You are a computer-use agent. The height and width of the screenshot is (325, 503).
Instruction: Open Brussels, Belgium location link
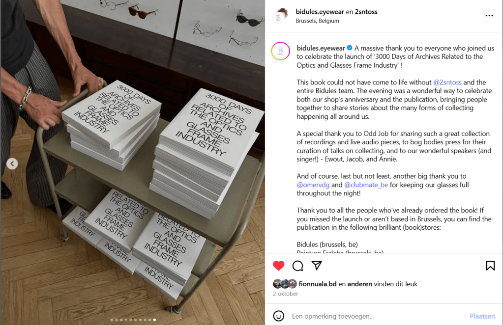pyautogui.click(x=317, y=21)
